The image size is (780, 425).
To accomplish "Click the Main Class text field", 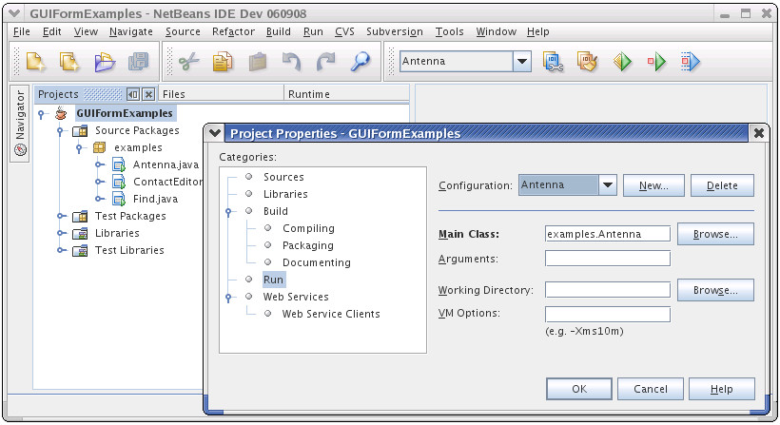I will [608, 234].
